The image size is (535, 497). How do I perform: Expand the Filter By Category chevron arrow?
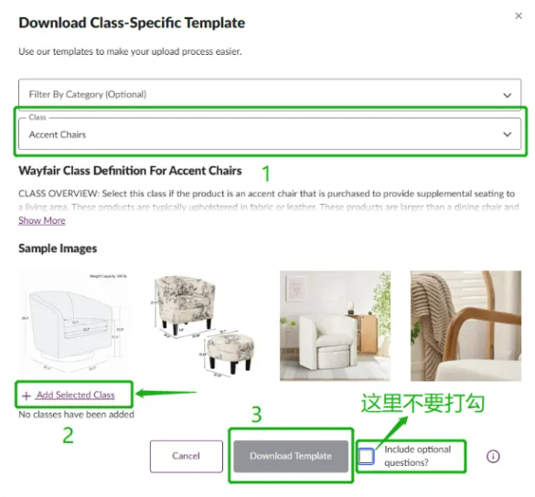507,95
